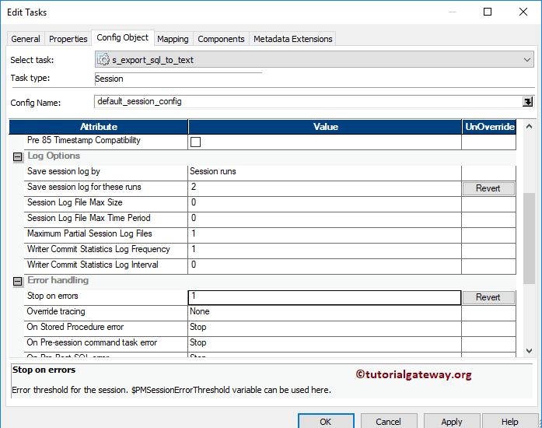
Task: Open Help for Edit Tasks
Action: [509, 422]
